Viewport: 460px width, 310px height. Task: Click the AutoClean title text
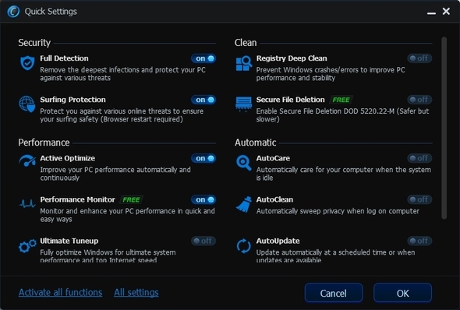click(x=274, y=199)
